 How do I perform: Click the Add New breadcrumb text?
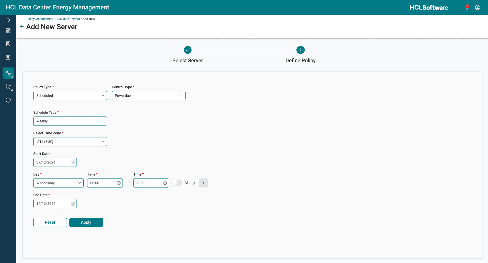click(89, 19)
